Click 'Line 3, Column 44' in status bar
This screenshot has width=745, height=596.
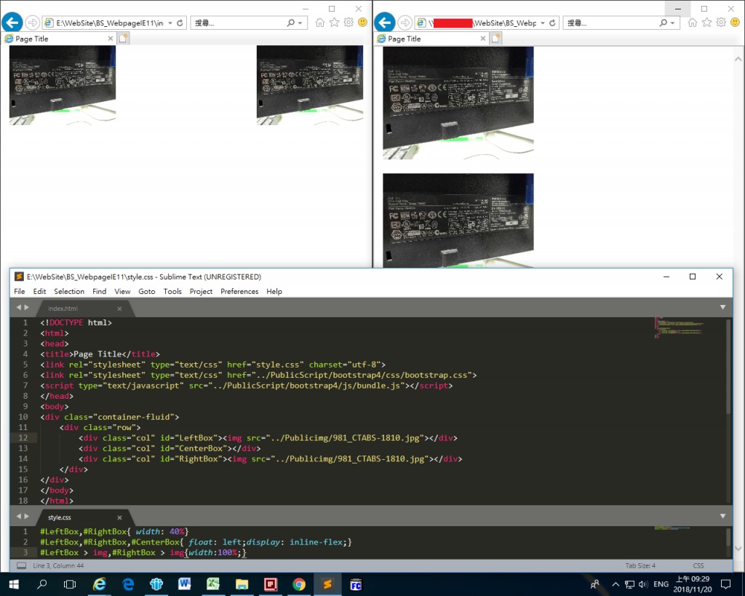pos(58,565)
